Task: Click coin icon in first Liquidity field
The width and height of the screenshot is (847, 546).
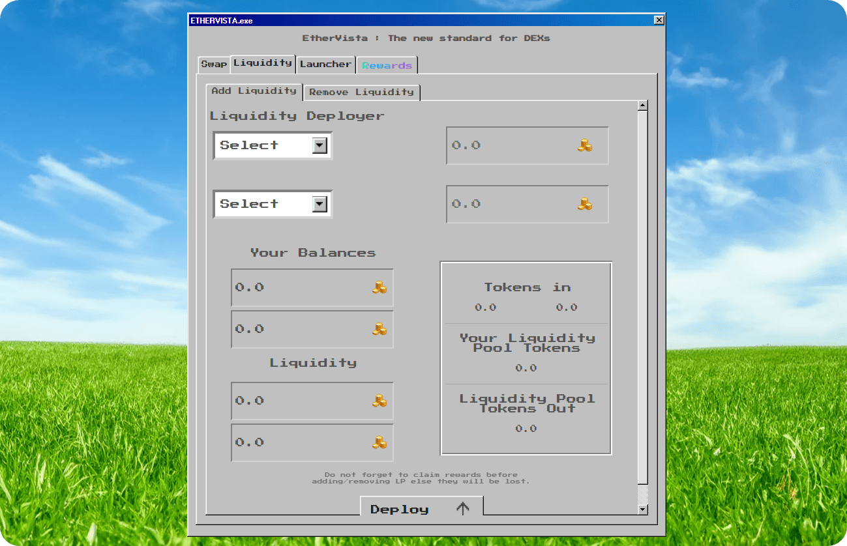Action: click(379, 401)
